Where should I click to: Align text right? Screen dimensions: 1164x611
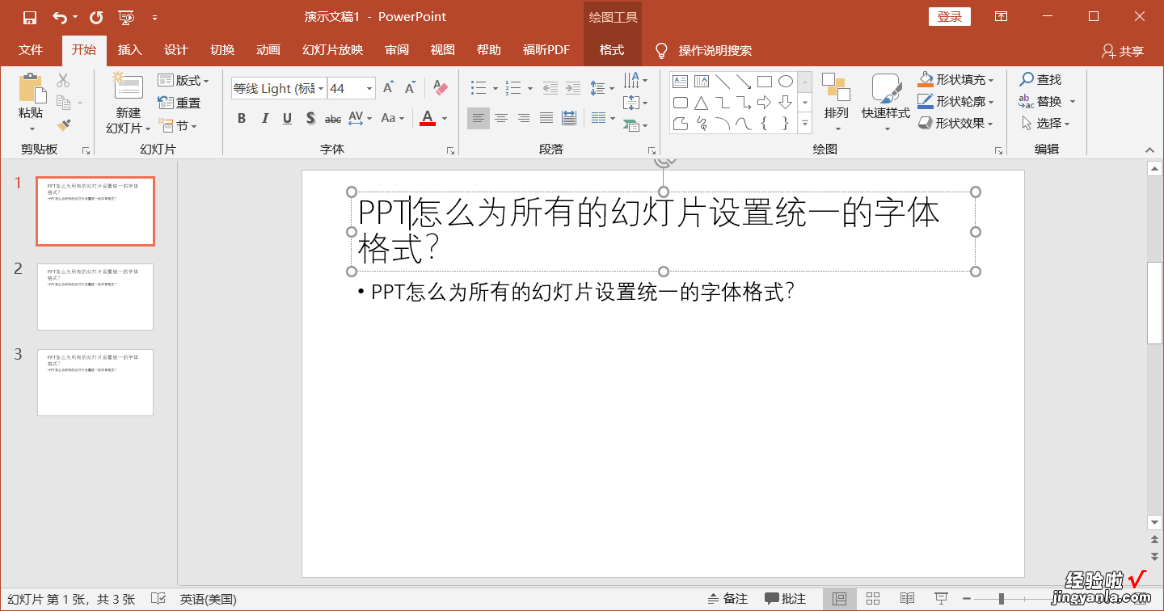[x=524, y=119]
